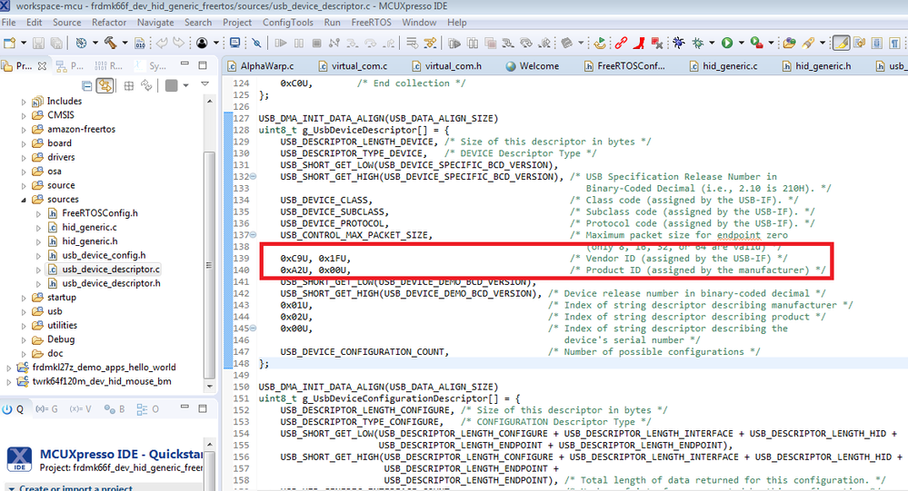Screen dimensions: 908x491
Task: Click Project Explorer scrollbar down arrow
Action: (x=210, y=386)
